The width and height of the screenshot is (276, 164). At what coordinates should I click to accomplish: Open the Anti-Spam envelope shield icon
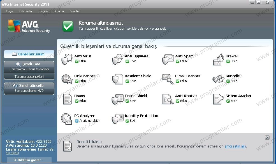168,59
